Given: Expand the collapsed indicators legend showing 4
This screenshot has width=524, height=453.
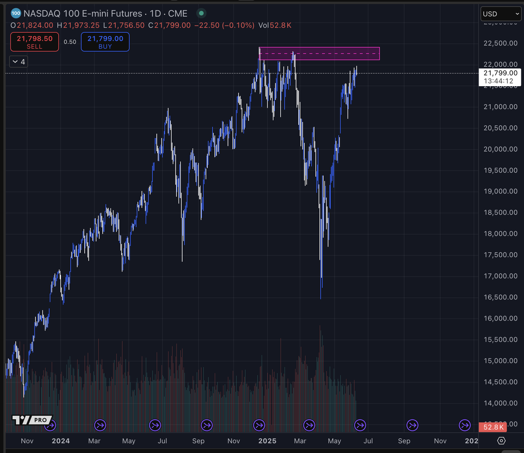Looking at the screenshot, I should pyautogui.click(x=18, y=62).
